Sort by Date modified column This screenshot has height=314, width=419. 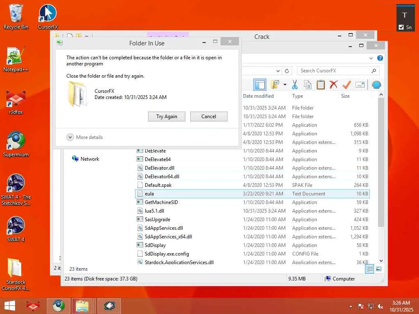pos(258,96)
